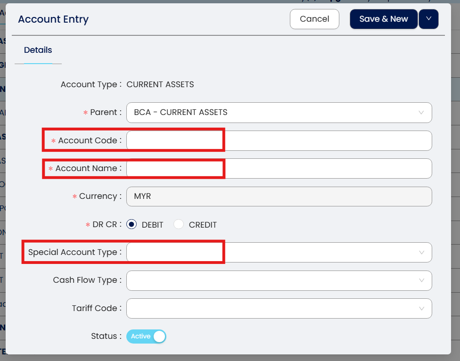Click the Parent dropdown chevron icon

(x=421, y=113)
